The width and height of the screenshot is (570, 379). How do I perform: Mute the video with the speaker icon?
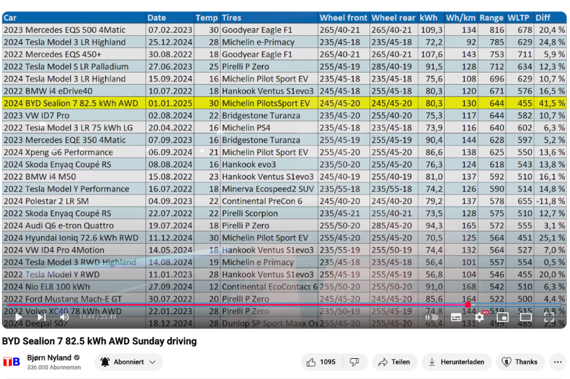click(65, 317)
